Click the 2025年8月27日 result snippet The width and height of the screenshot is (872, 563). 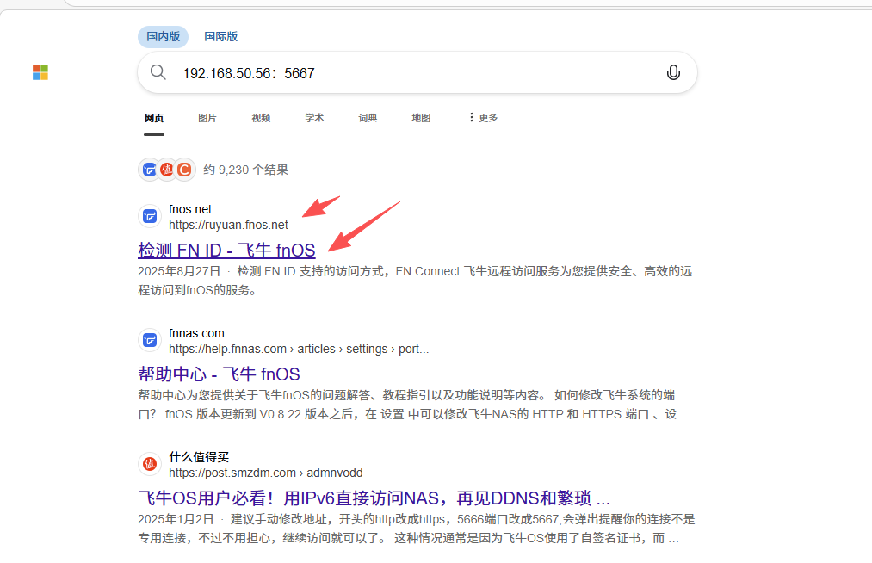coord(415,281)
